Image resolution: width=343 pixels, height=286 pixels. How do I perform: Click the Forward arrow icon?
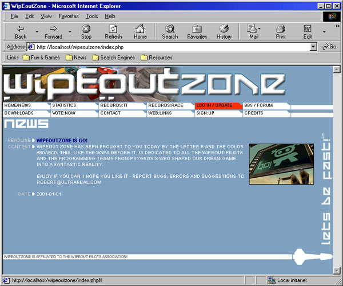pos(53,32)
